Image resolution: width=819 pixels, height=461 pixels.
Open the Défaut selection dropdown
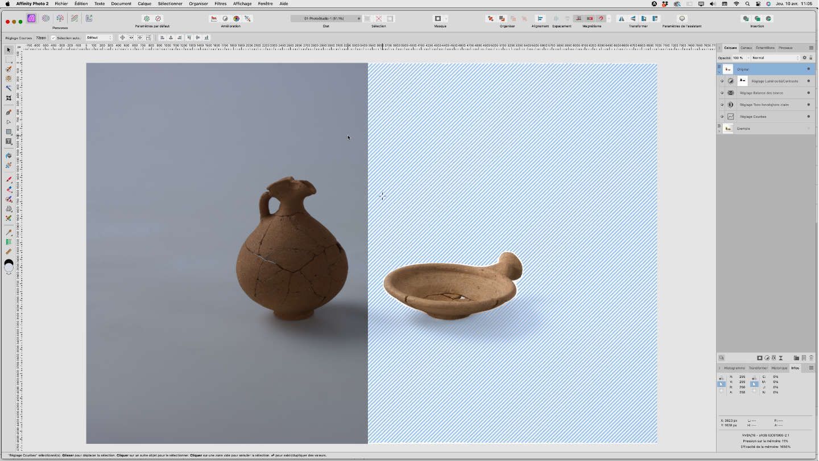99,38
